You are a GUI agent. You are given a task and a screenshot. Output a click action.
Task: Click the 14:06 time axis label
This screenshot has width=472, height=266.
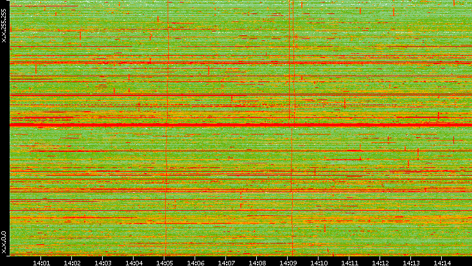pyautogui.click(x=195, y=263)
